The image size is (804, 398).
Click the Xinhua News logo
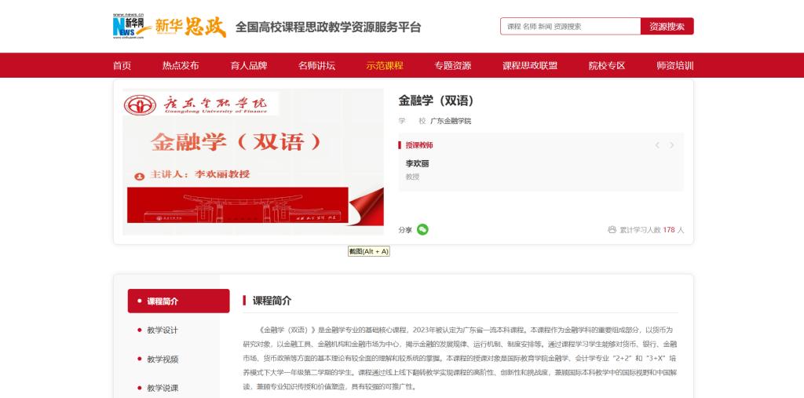click(x=130, y=27)
